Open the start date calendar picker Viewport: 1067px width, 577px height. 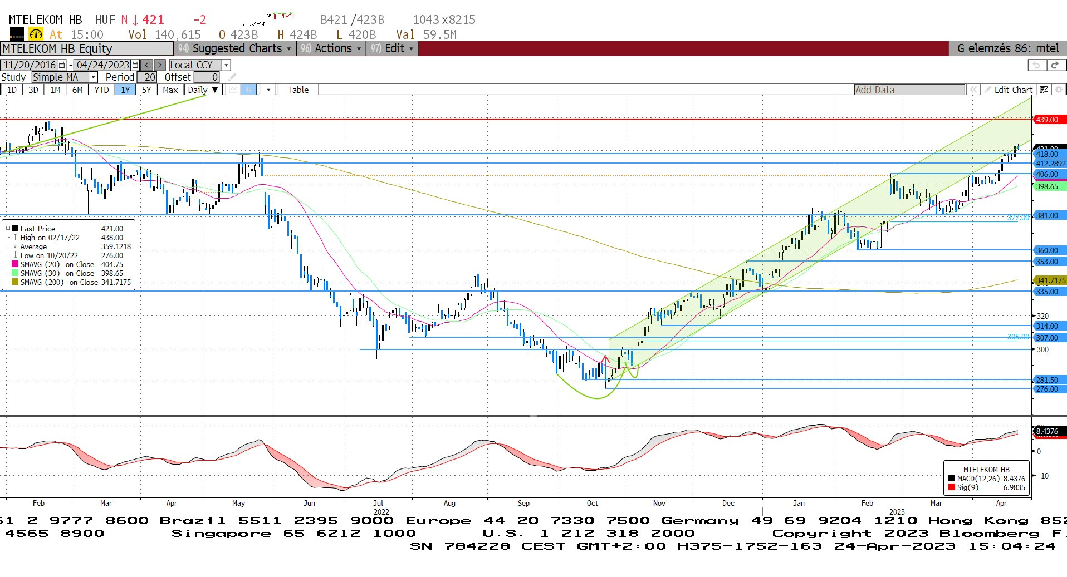pos(62,65)
